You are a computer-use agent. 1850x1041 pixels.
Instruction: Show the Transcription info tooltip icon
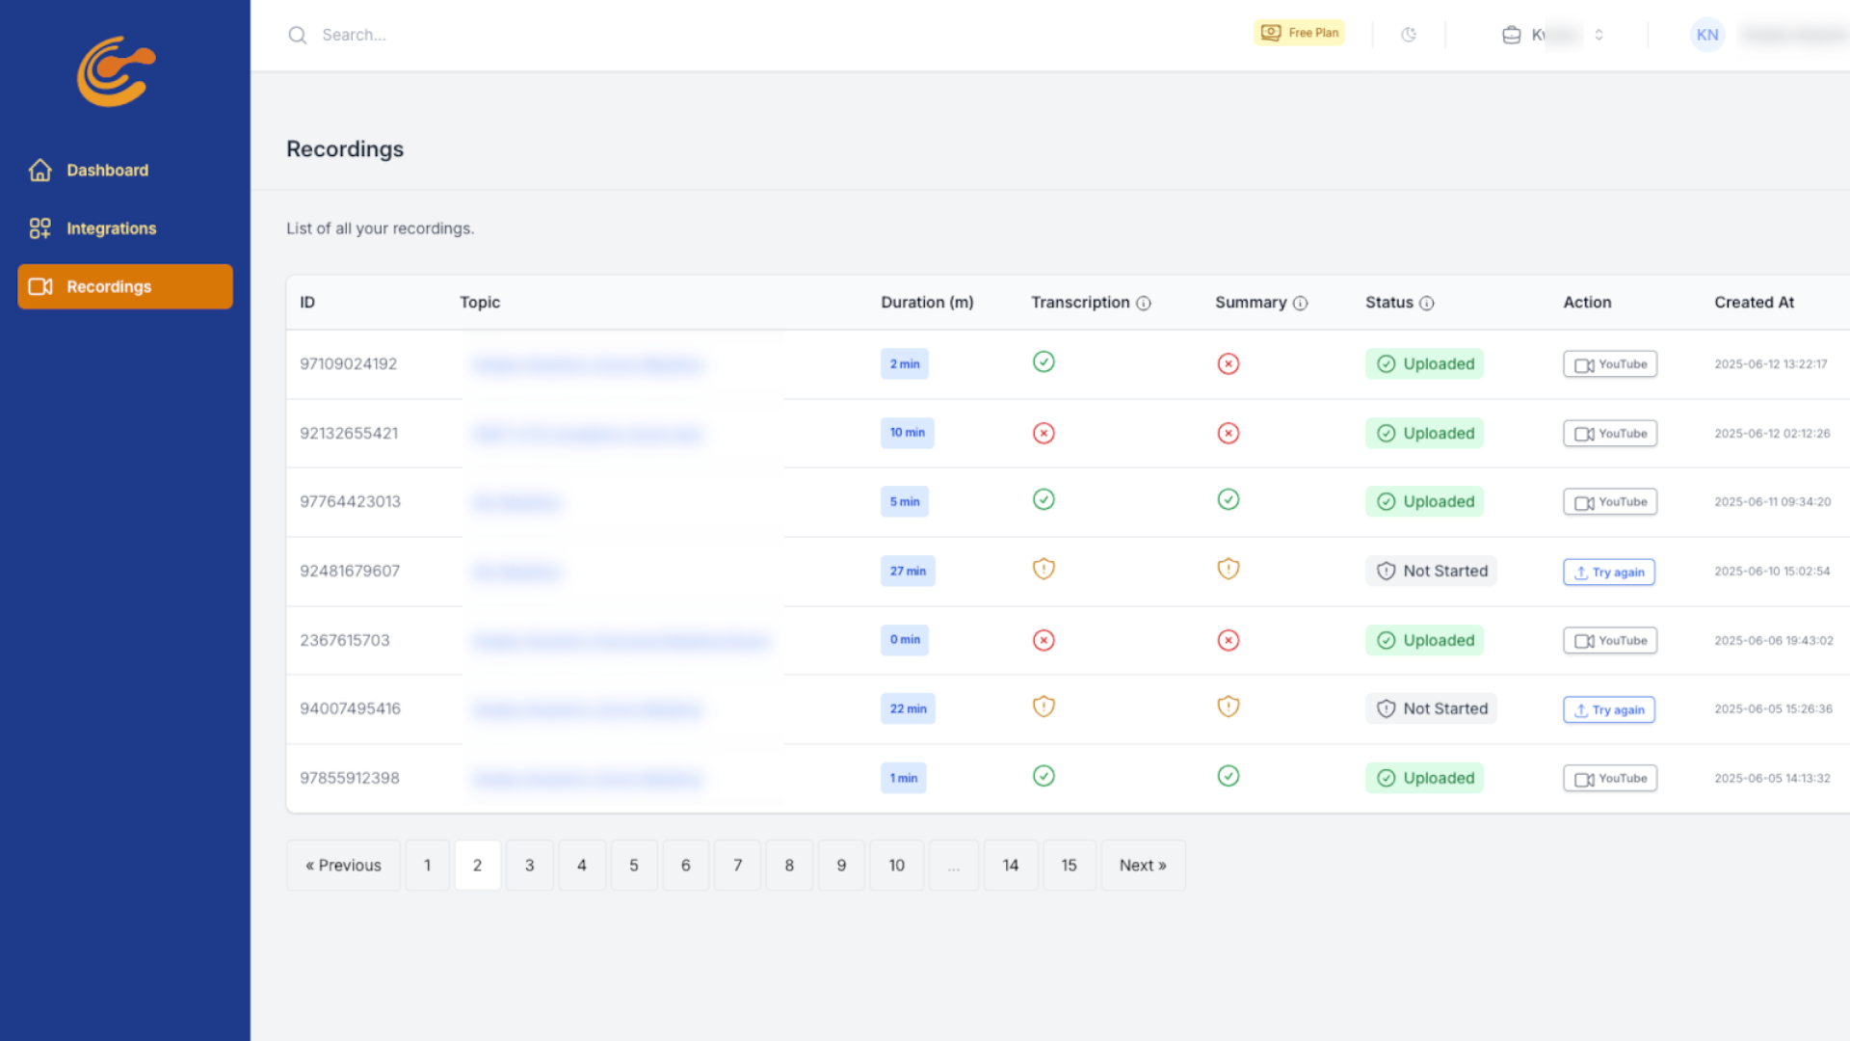click(x=1144, y=303)
